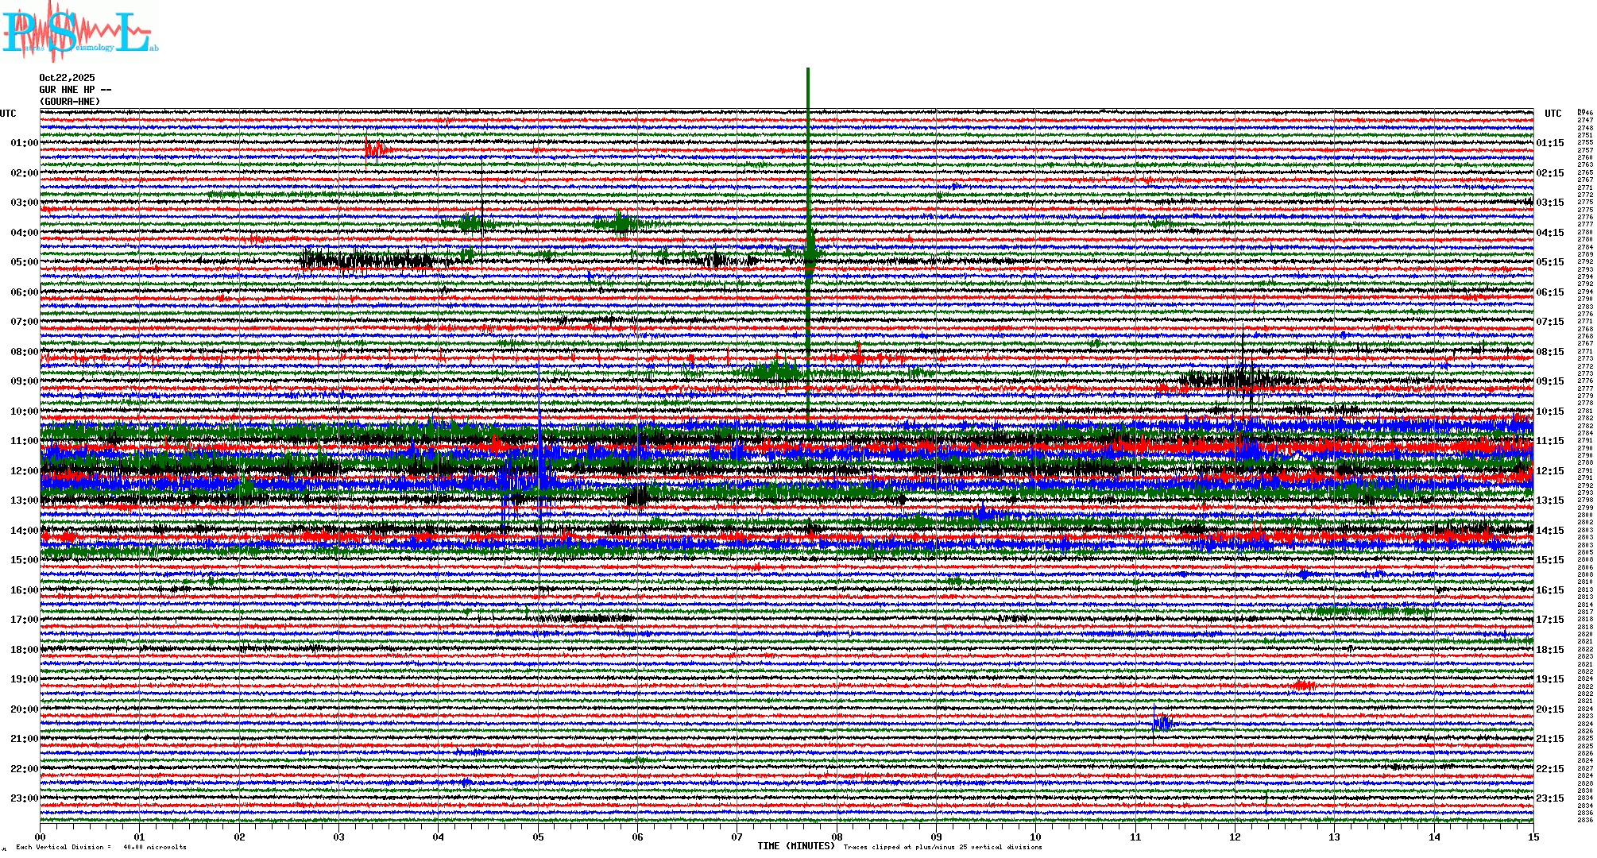Screen dimensions: 1597x858
Task: Click the minute 15 tick on bottom axis
Action: [1533, 837]
